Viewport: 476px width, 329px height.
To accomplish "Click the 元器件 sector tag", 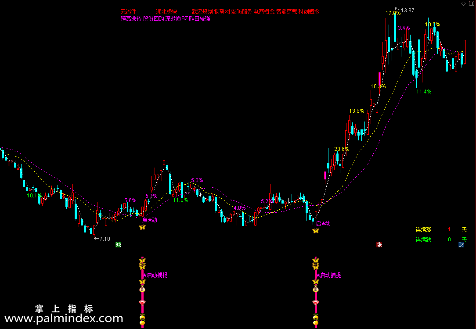I will pyautogui.click(x=128, y=11).
